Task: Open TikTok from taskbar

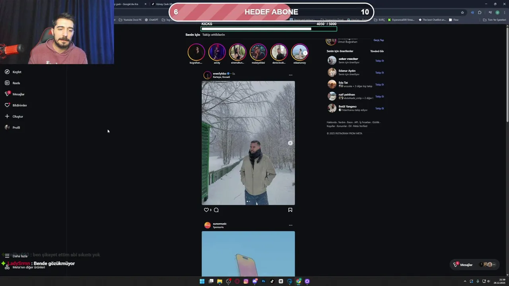Action: pyautogui.click(x=272, y=281)
